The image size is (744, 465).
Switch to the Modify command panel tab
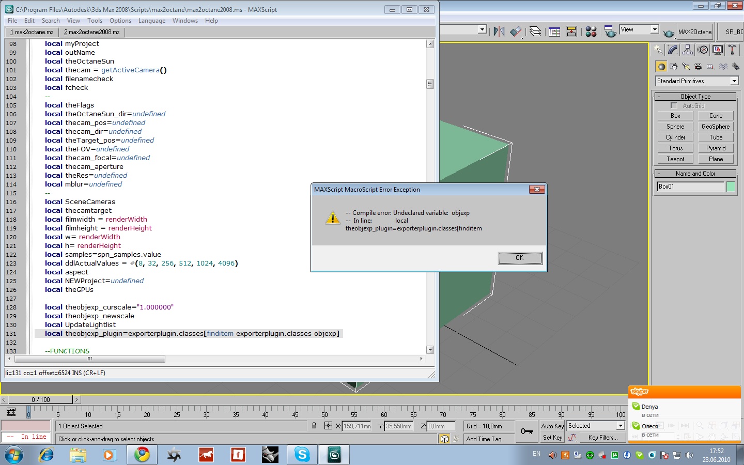coord(673,50)
